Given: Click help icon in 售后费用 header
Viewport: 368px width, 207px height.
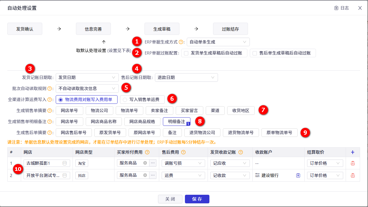Looking at the screenshot, I should (x=183, y=152).
